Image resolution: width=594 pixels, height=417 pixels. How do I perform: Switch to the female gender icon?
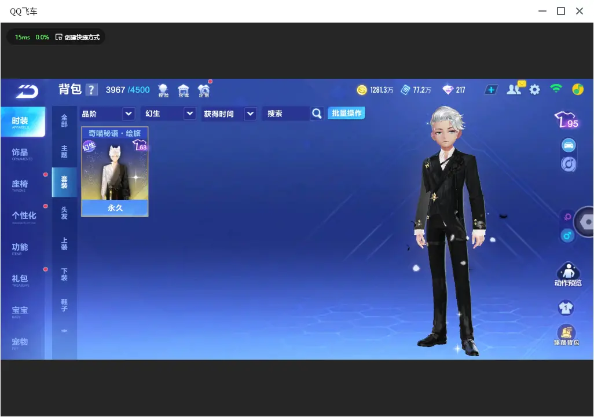(x=567, y=217)
